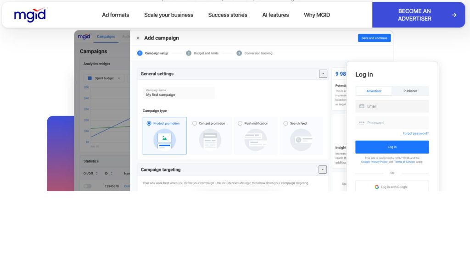Viewport: 470px width, 264px height.
Task: Click the Campaign name input field
Action: pos(179,93)
